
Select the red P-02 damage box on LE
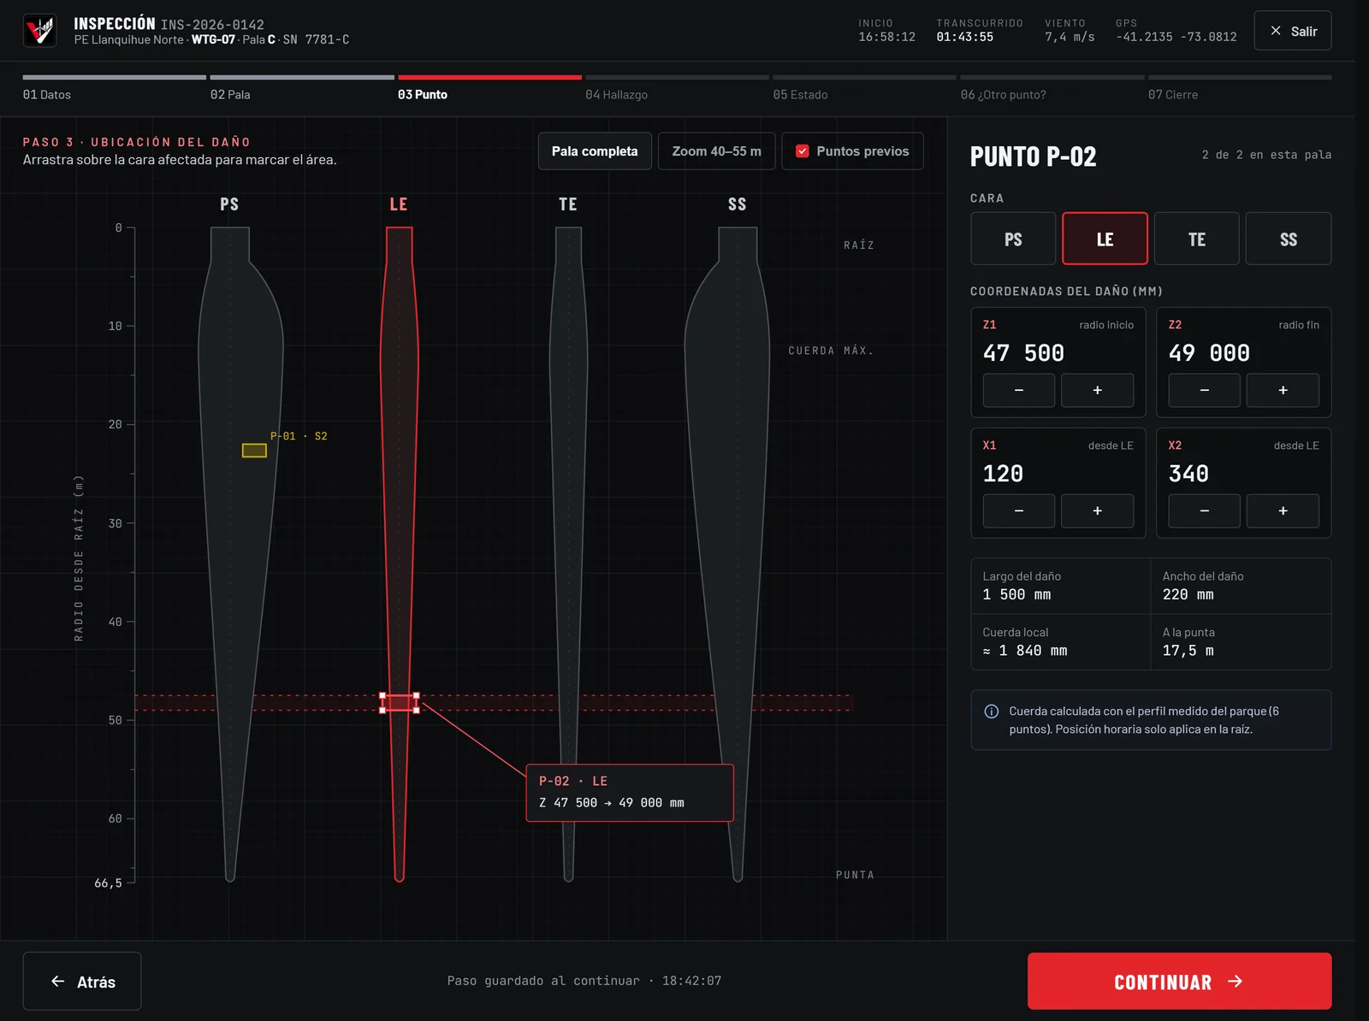coord(400,703)
